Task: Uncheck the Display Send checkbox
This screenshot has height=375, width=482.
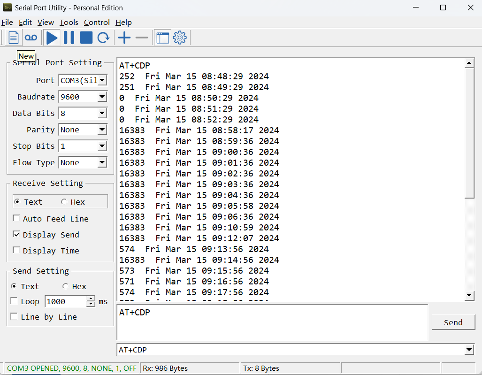Action: click(16, 235)
